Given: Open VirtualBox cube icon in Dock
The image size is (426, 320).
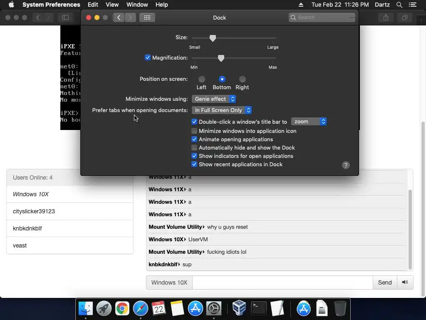Looking at the screenshot, I should click(239, 308).
